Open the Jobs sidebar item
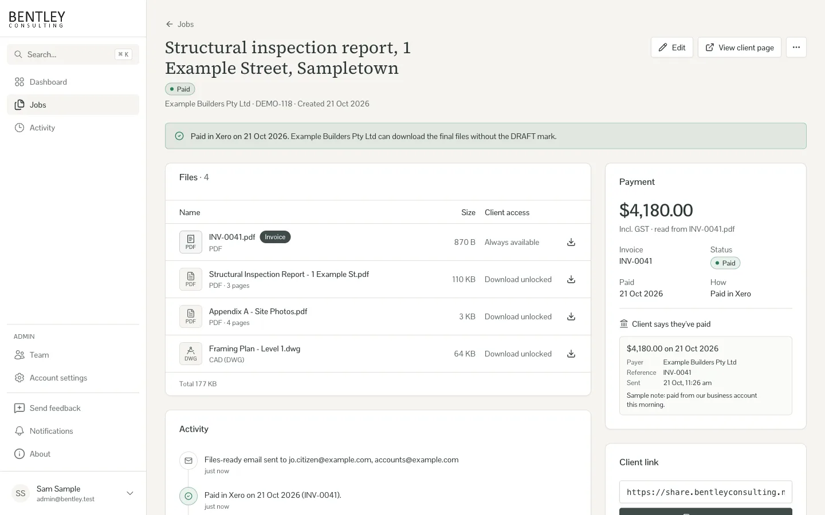Viewport: 825px width, 515px height. tap(73, 105)
